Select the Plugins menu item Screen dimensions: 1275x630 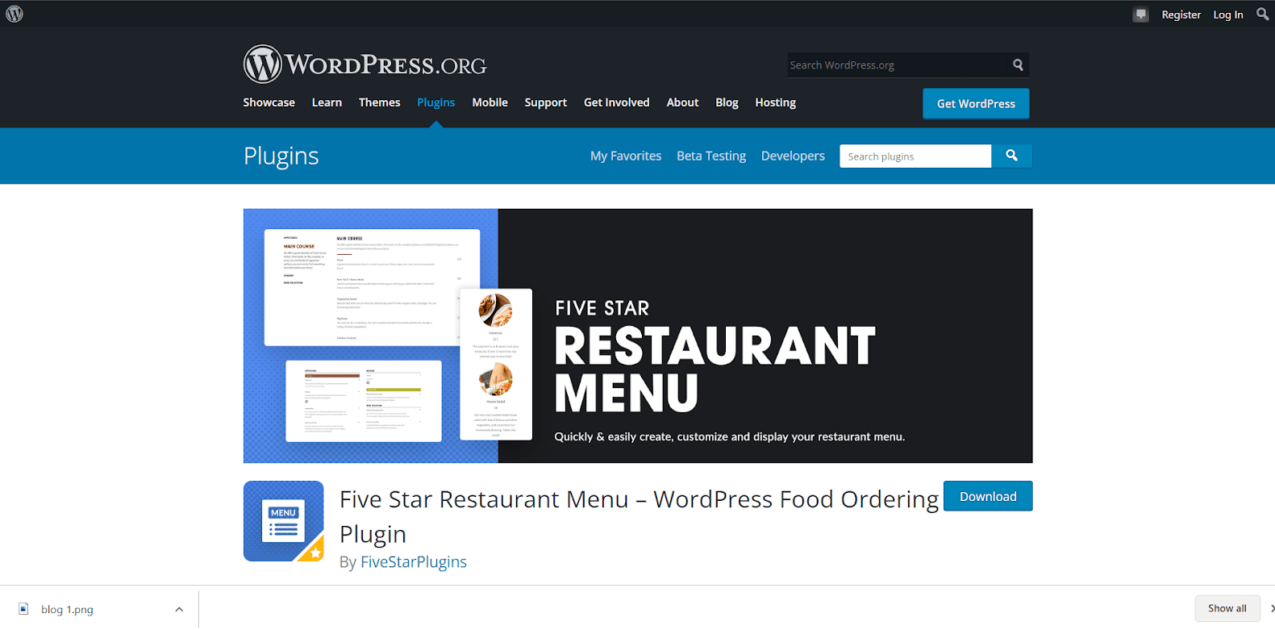[436, 102]
